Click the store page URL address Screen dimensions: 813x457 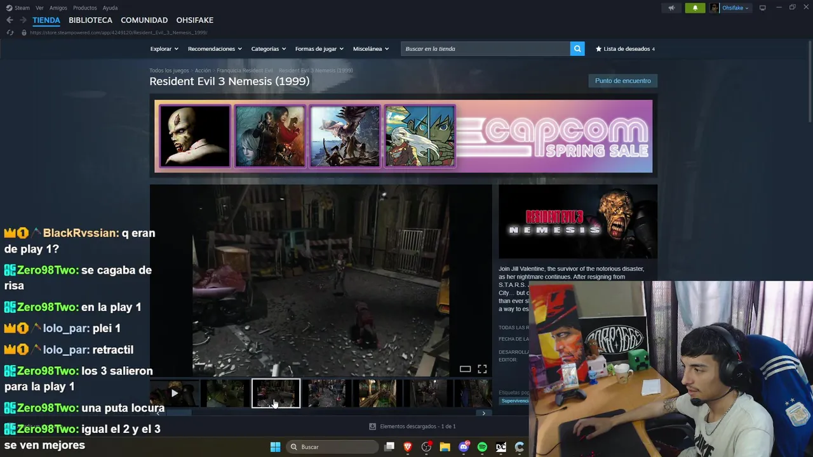click(118, 32)
